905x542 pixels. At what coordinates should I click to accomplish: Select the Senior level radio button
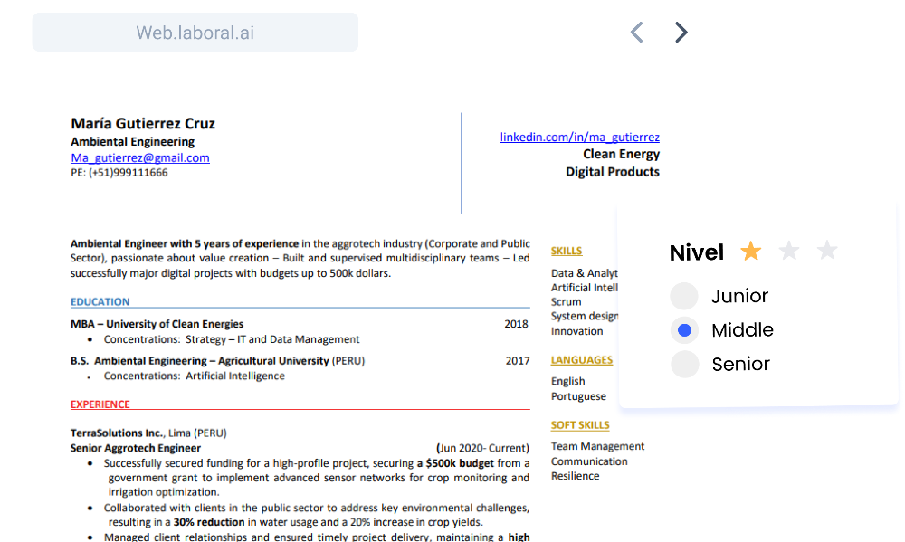pyautogui.click(x=684, y=365)
